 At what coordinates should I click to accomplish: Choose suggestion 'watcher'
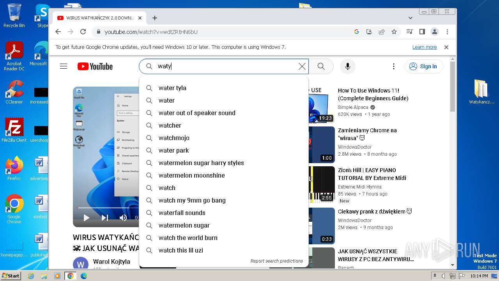coord(224,125)
